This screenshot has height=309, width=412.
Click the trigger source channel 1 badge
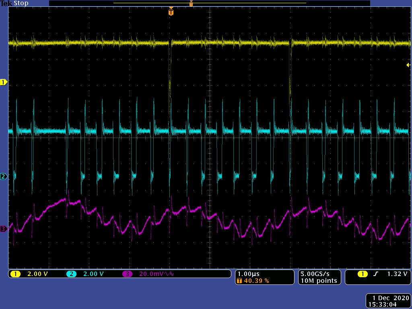(x=363, y=274)
